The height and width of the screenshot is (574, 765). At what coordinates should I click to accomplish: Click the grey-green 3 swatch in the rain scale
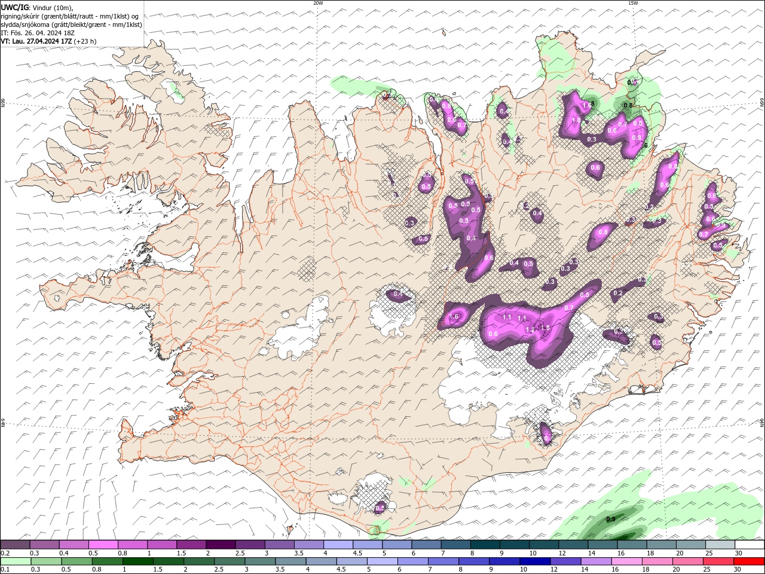(x=260, y=561)
